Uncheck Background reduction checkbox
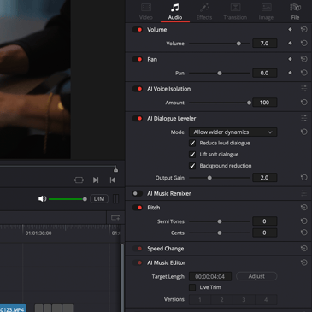Viewport: 312px width, 312px height. pos(192,166)
